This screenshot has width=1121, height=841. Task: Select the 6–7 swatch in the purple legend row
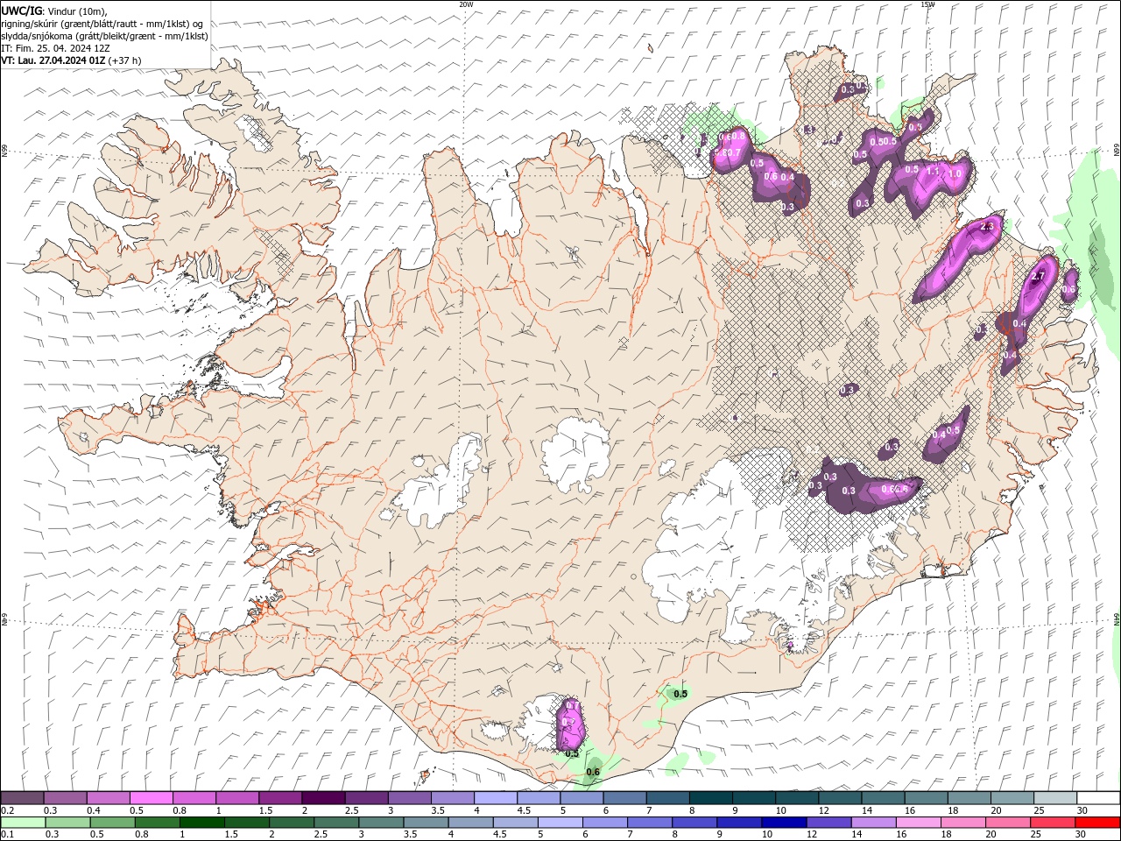coord(624,798)
